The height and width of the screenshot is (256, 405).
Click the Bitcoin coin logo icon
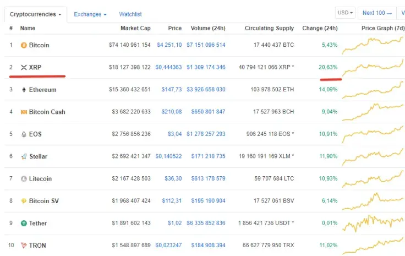(x=24, y=45)
